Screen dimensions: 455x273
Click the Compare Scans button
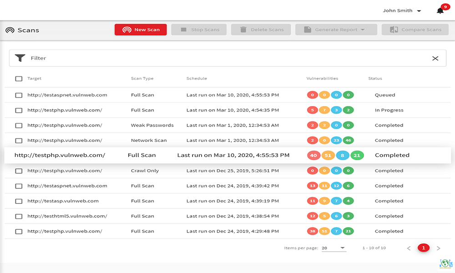click(x=415, y=30)
